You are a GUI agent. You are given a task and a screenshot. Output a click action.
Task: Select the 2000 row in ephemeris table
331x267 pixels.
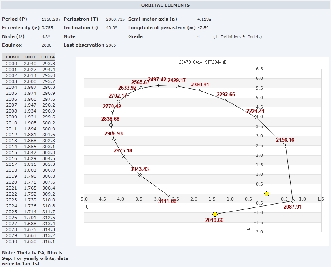coord(28,64)
